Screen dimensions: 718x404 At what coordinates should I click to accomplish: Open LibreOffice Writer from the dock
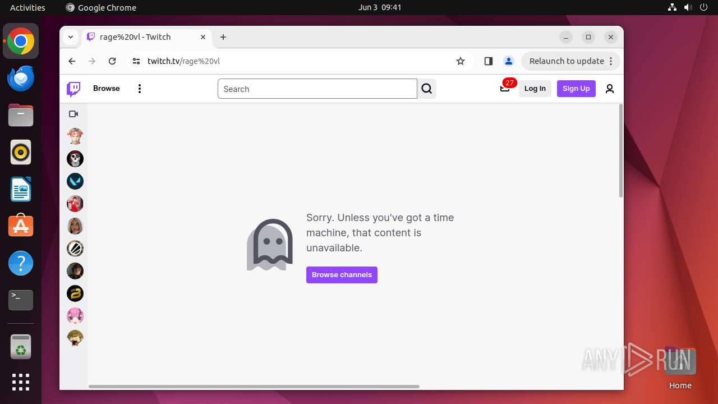(21, 189)
